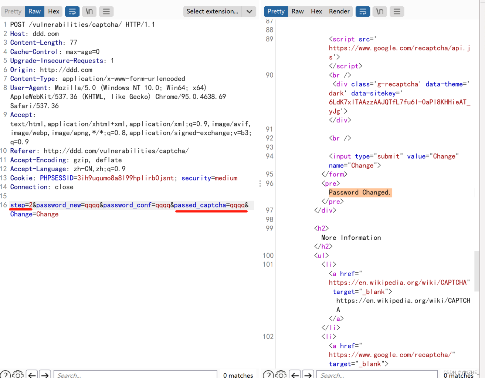The width and height of the screenshot is (485, 378).
Task: Open Hex tab in response panel
Action: tap(316, 11)
